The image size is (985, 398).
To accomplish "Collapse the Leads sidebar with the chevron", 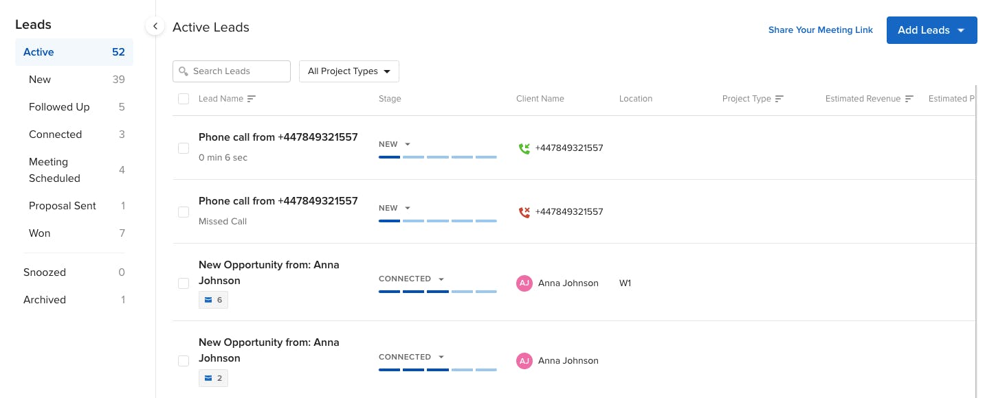I will pyautogui.click(x=155, y=26).
